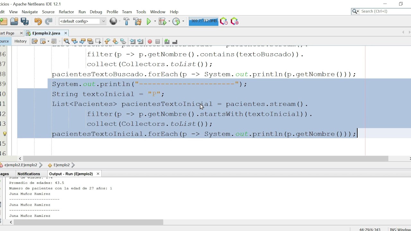Click Shift Line Right icon
The height and width of the screenshot is (231, 411).
pos(140,41)
